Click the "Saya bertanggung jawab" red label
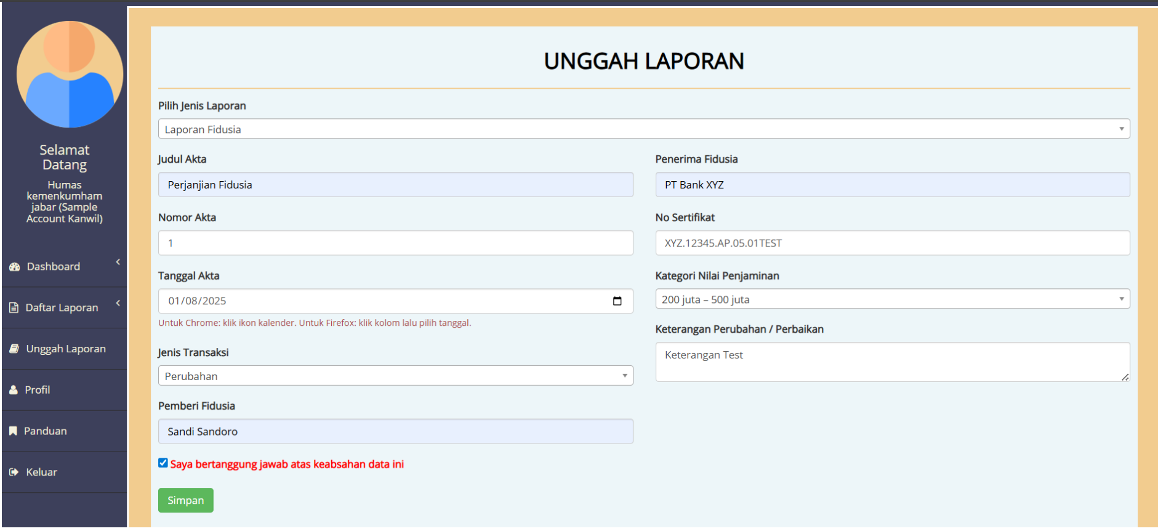This screenshot has height=531, width=1158. click(287, 464)
